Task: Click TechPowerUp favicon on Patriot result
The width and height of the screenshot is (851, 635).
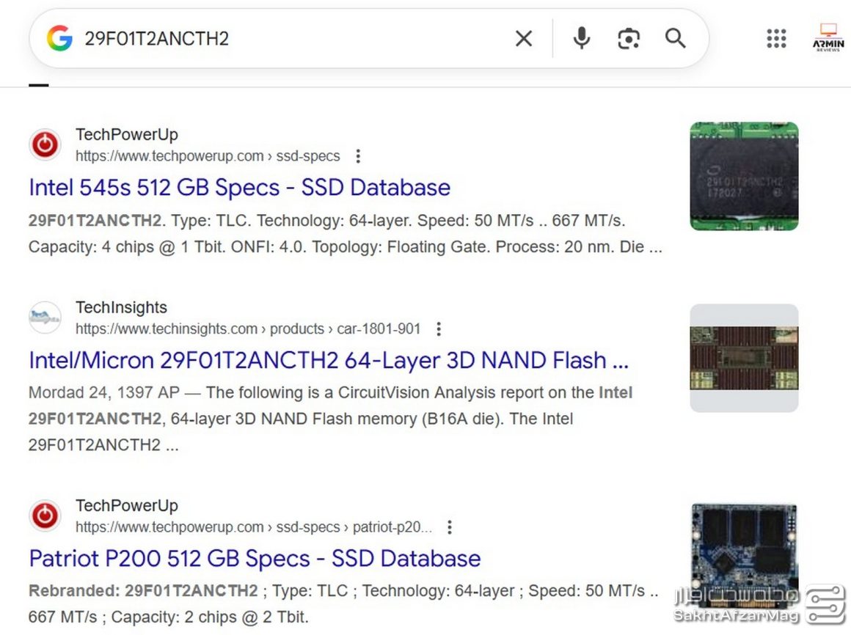Action: click(x=45, y=515)
